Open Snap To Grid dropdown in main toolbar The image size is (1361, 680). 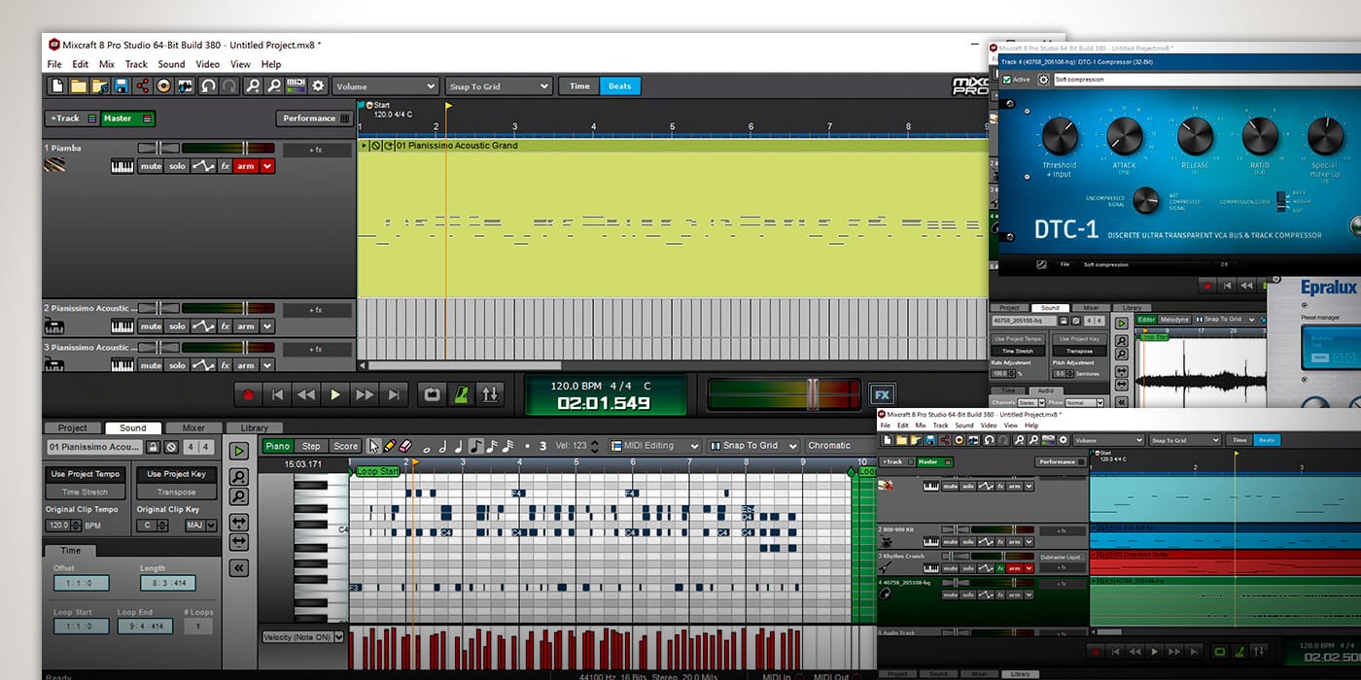coord(499,86)
